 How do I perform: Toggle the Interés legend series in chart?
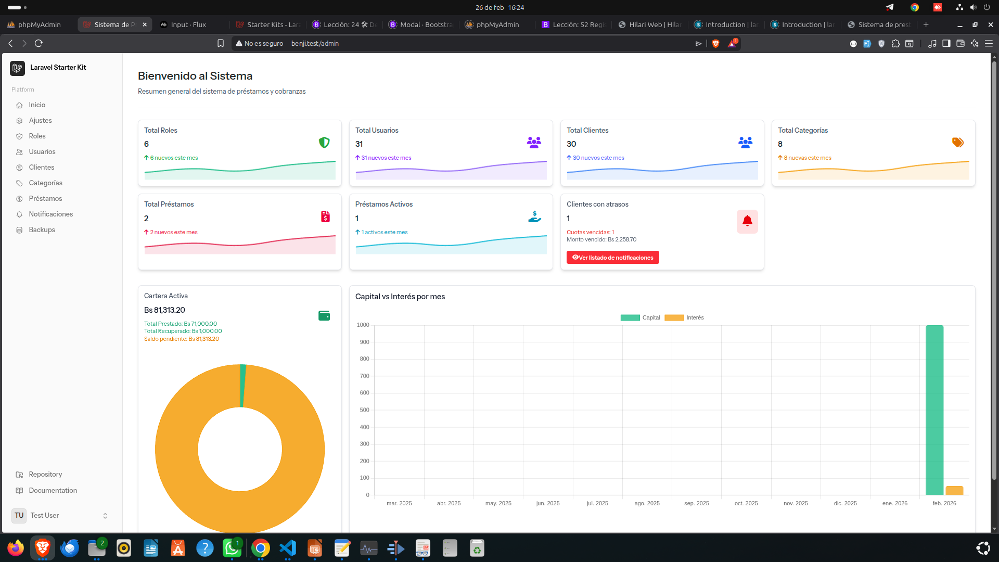[684, 318]
